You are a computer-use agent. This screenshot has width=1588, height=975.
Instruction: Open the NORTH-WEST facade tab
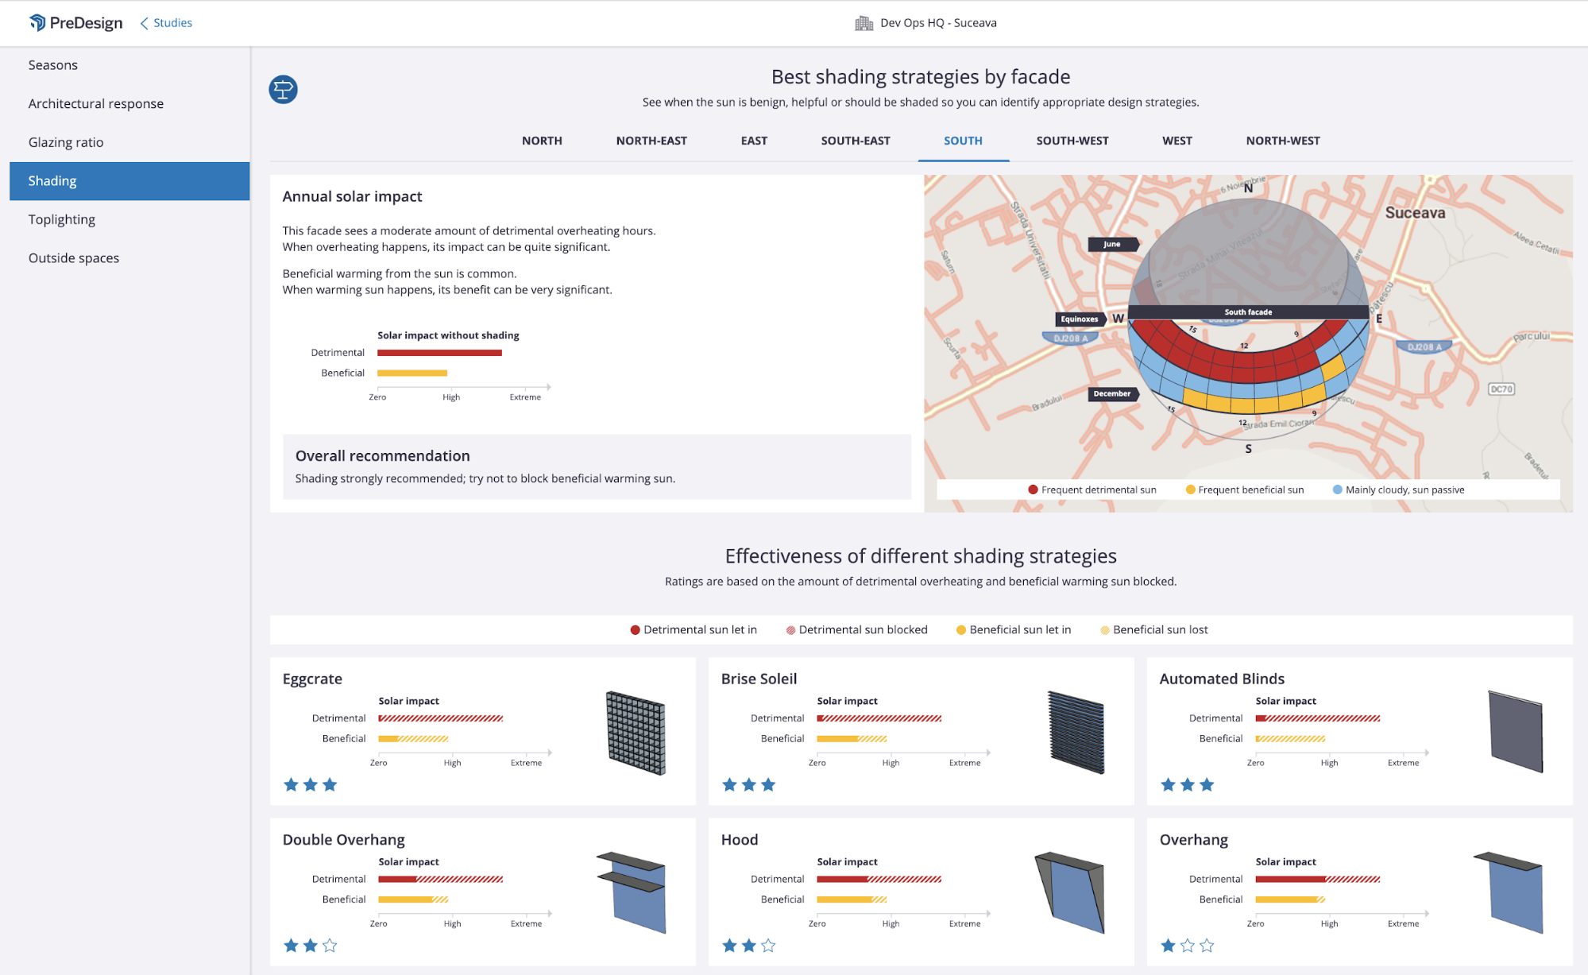point(1282,141)
